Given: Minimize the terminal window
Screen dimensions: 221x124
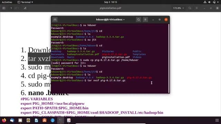Looking at the screenshot, I should coord(153,20).
